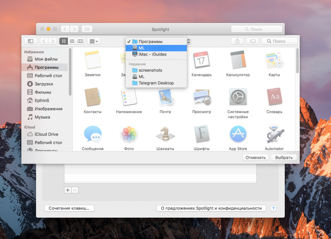Screen dimensions: 331x239
Task: Click the tags button in dialog toolbar
Action: (x=253, y=41)
